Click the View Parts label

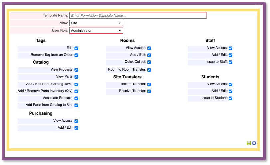[x=65, y=76]
